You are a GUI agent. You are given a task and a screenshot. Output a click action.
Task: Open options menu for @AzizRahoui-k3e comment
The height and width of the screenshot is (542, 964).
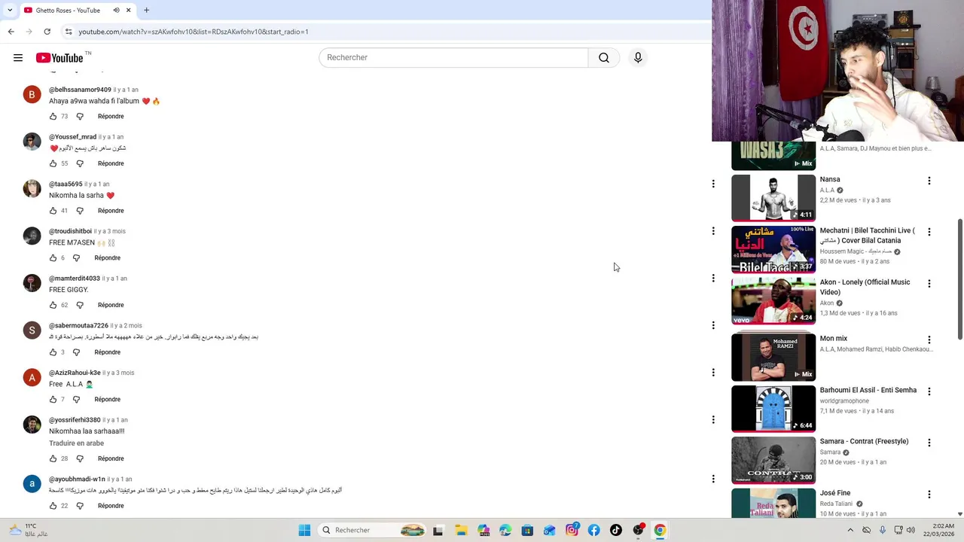point(713,373)
